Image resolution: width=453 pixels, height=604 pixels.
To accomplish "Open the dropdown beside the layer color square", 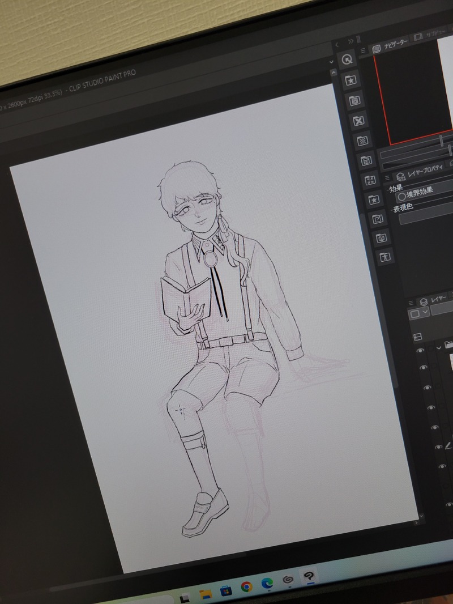I will (425, 311).
